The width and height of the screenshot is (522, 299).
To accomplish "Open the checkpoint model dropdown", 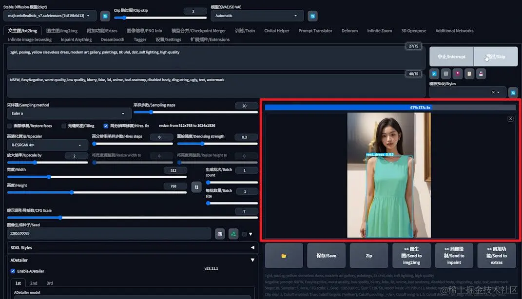I will tap(50, 16).
